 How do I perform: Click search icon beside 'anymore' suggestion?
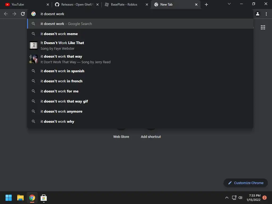tap(33, 111)
